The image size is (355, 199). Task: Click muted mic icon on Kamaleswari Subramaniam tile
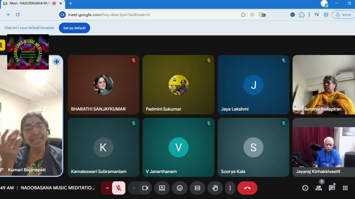pos(134,123)
